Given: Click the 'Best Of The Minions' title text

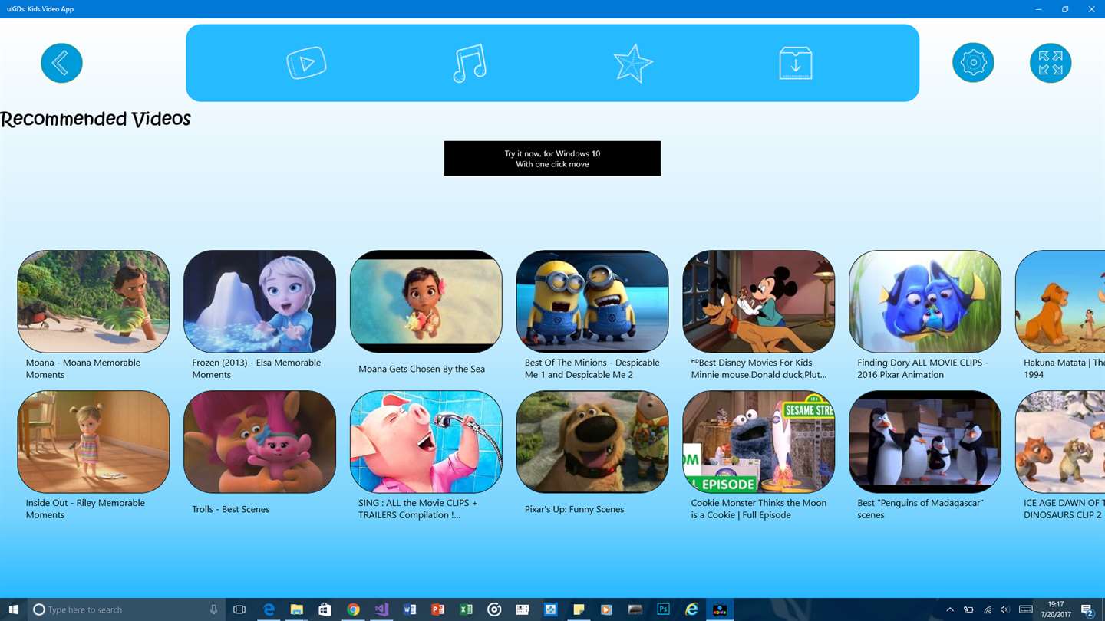Looking at the screenshot, I should [x=592, y=369].
